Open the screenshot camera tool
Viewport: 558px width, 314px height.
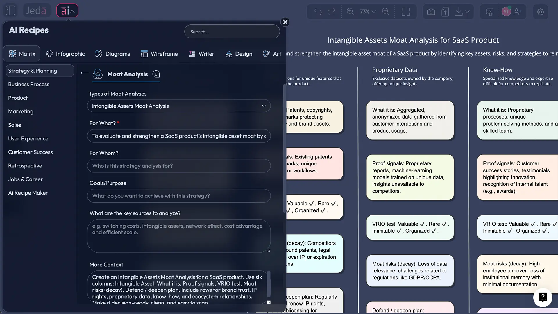[431, 12]
